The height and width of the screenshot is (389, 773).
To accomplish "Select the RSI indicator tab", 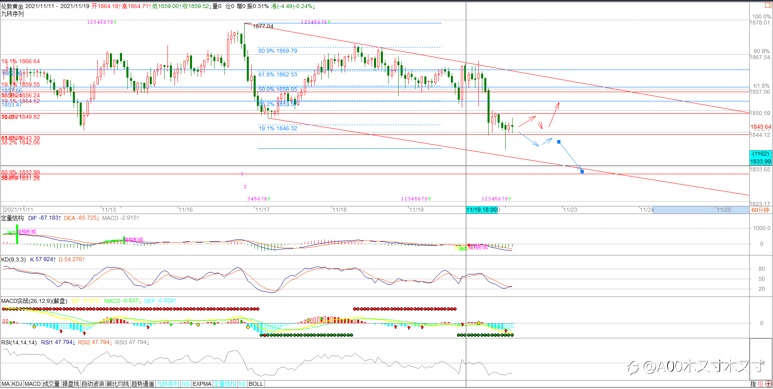I will tap(186, 384).
